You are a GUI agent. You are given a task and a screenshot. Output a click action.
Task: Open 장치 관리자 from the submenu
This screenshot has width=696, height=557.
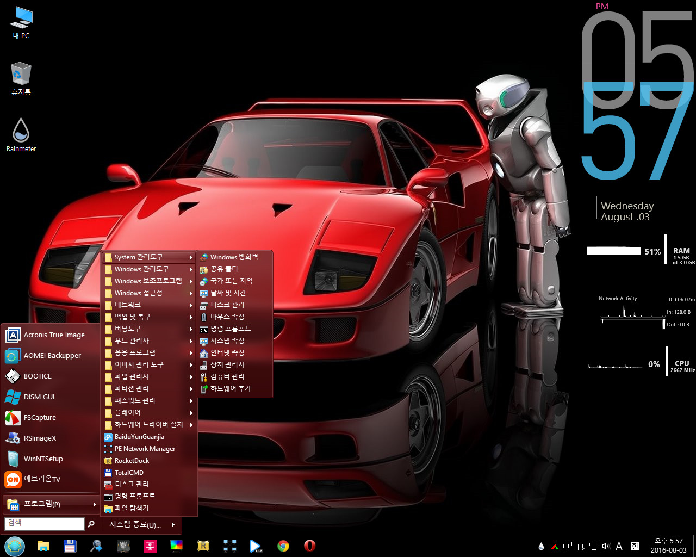click(234, 365)
